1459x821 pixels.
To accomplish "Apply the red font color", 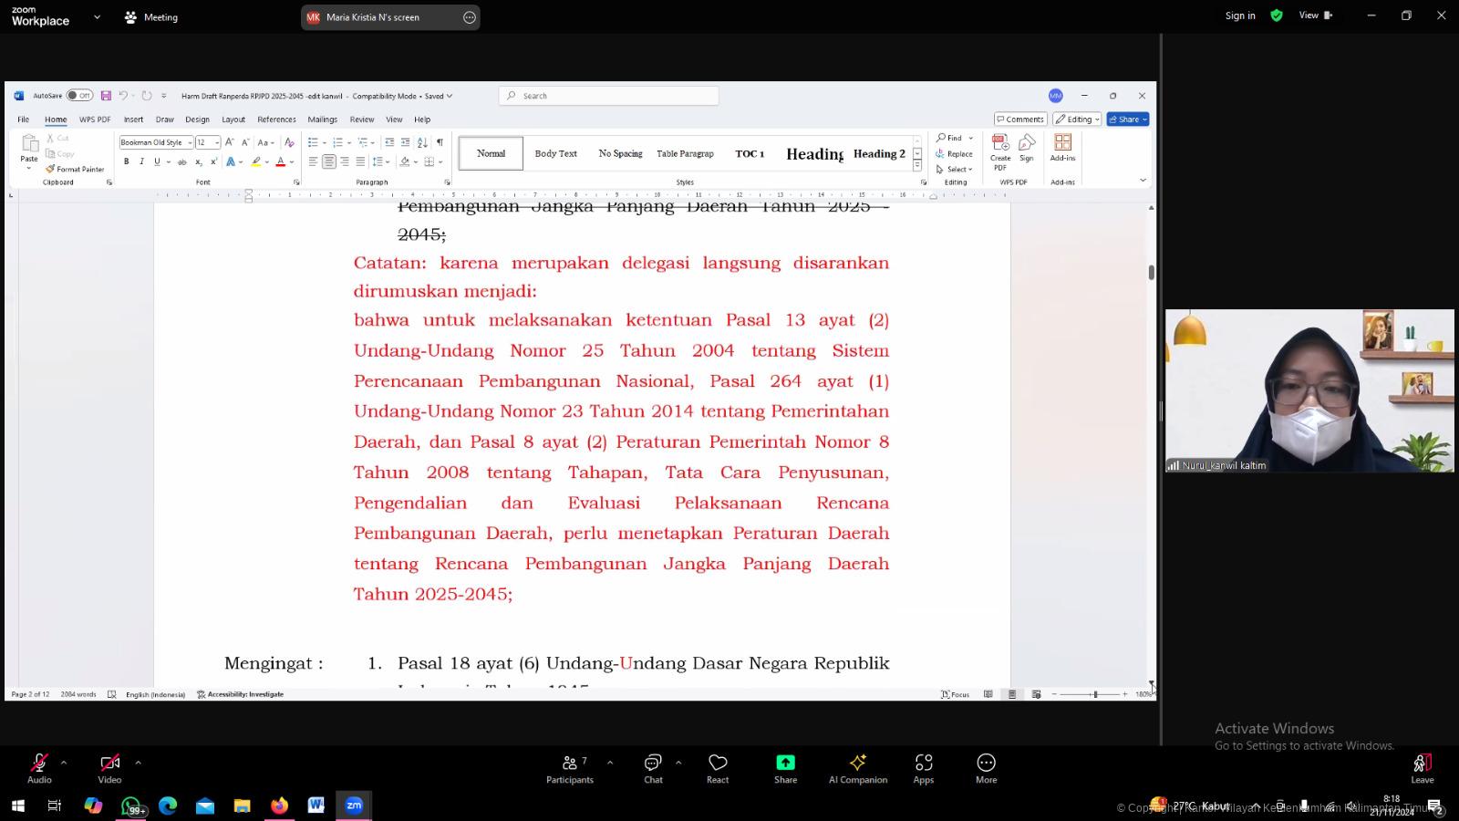I will point(281,161).
